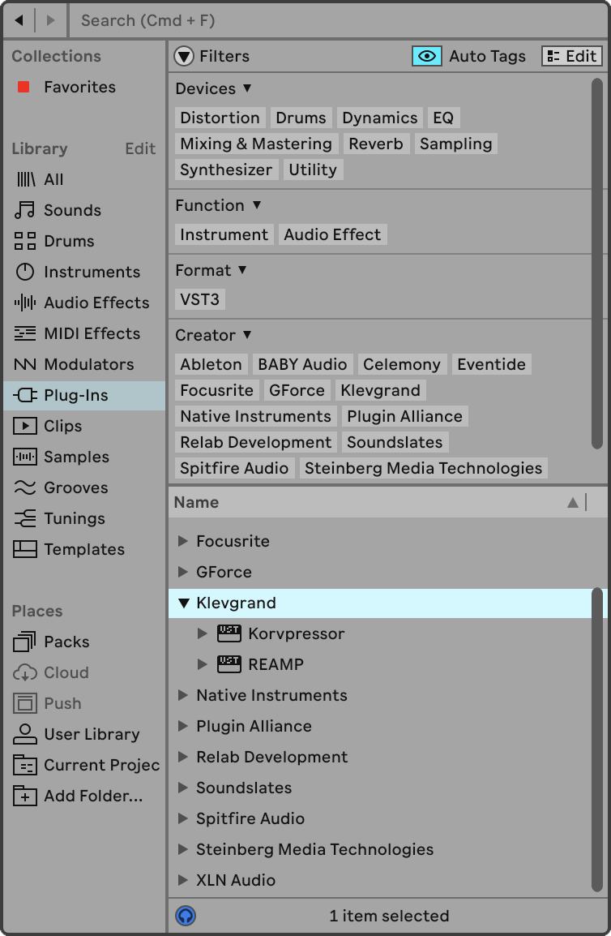Click the Audio Effects waveform icon

click(25, 303)
